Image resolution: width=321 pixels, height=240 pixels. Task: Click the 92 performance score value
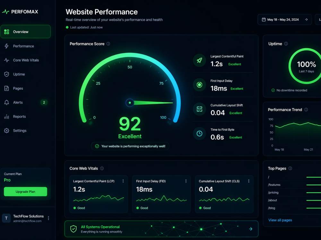click(130, 124)
